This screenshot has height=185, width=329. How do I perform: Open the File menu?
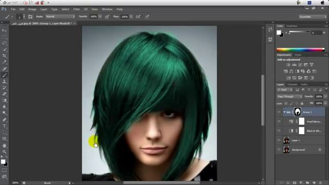point(13,9)
